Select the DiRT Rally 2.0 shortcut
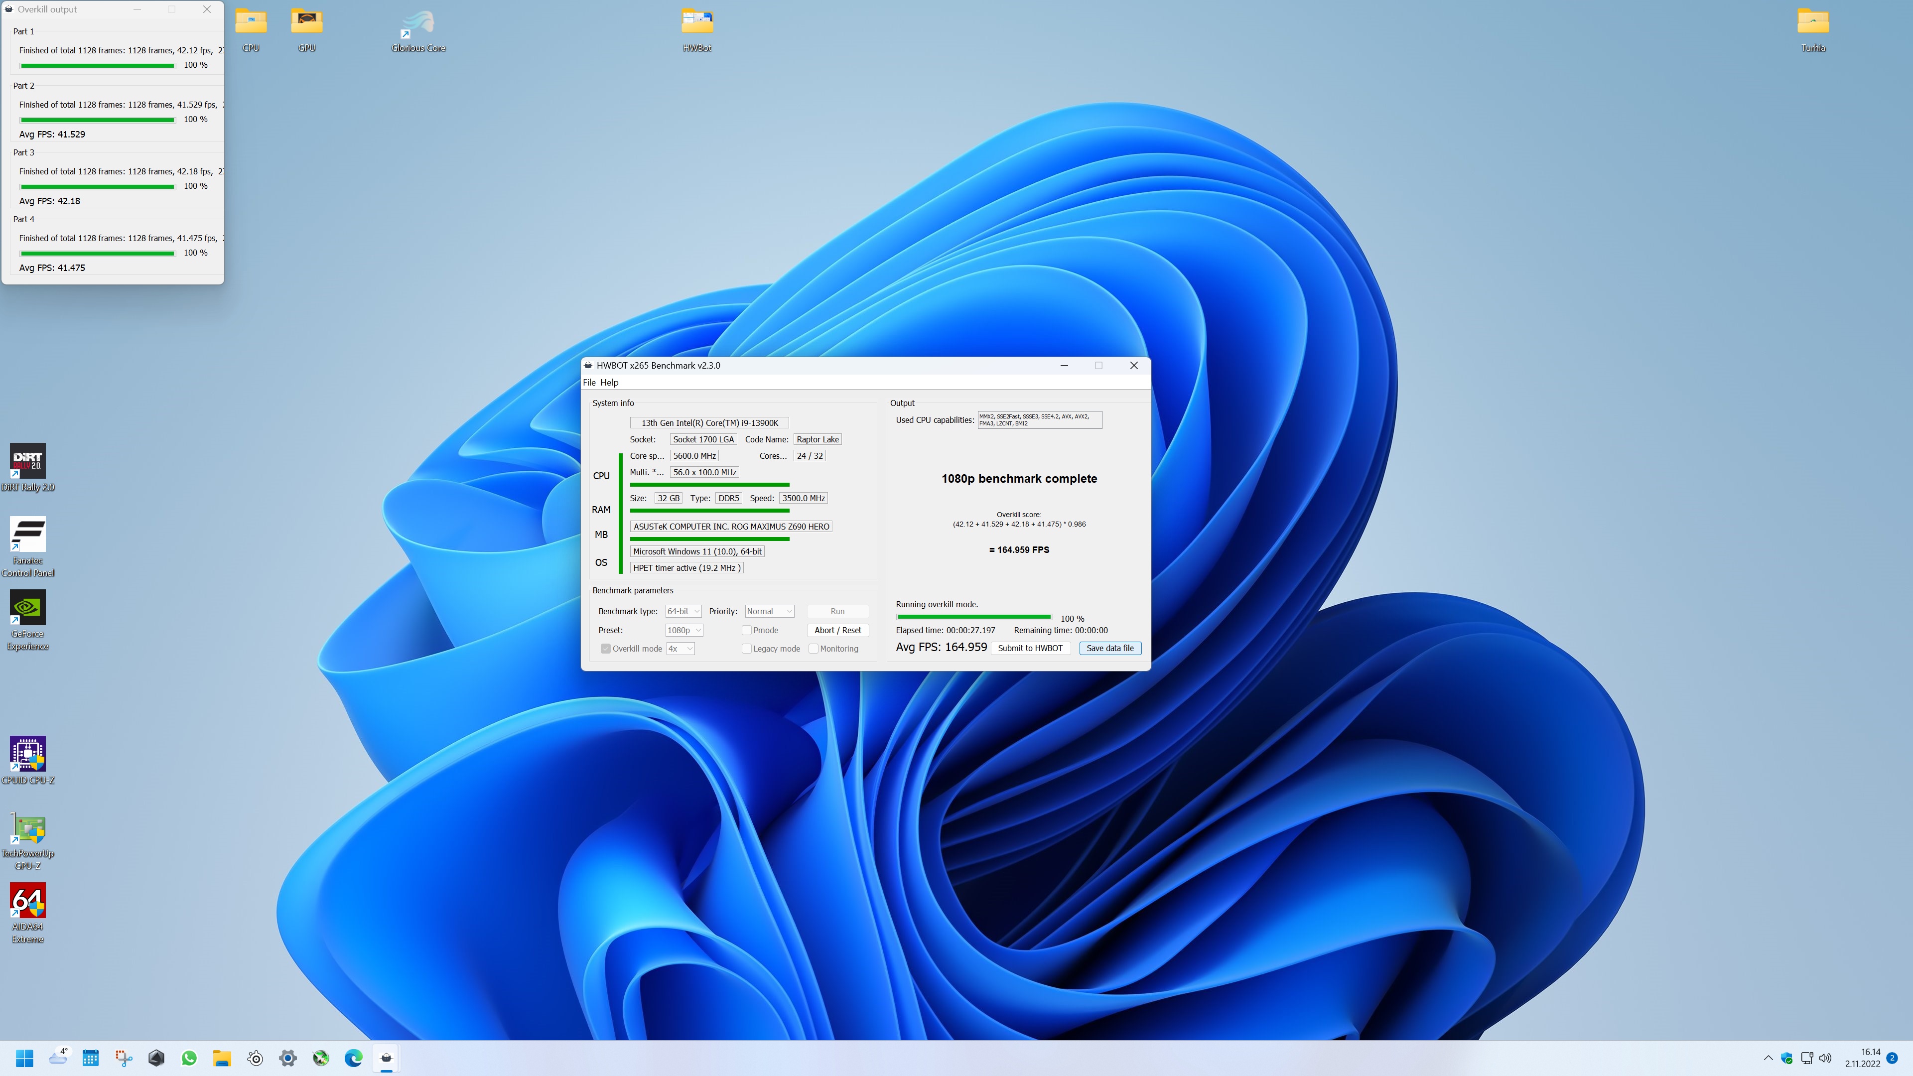This screenshot has height=1076, width=1913. pyautogui.click(x=27, y=468)
